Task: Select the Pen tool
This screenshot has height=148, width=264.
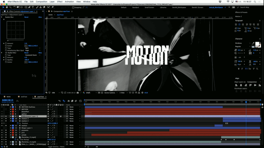Action: [x=29, y=7]
